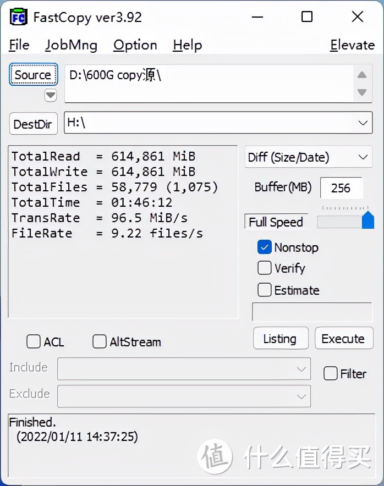Click the FileRate = 9.22 files/s line
The image size is (384, 486).
(x=107, y=234)
